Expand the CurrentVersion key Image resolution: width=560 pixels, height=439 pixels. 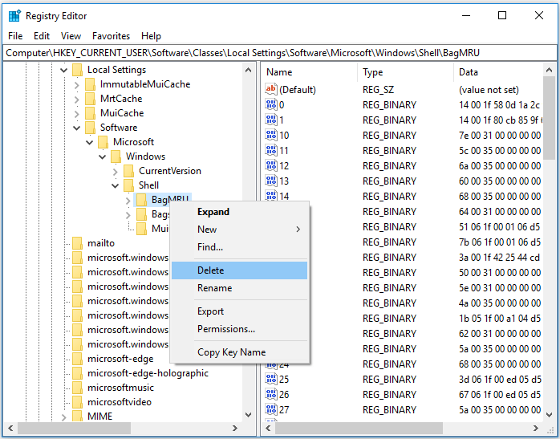[116, 171]
